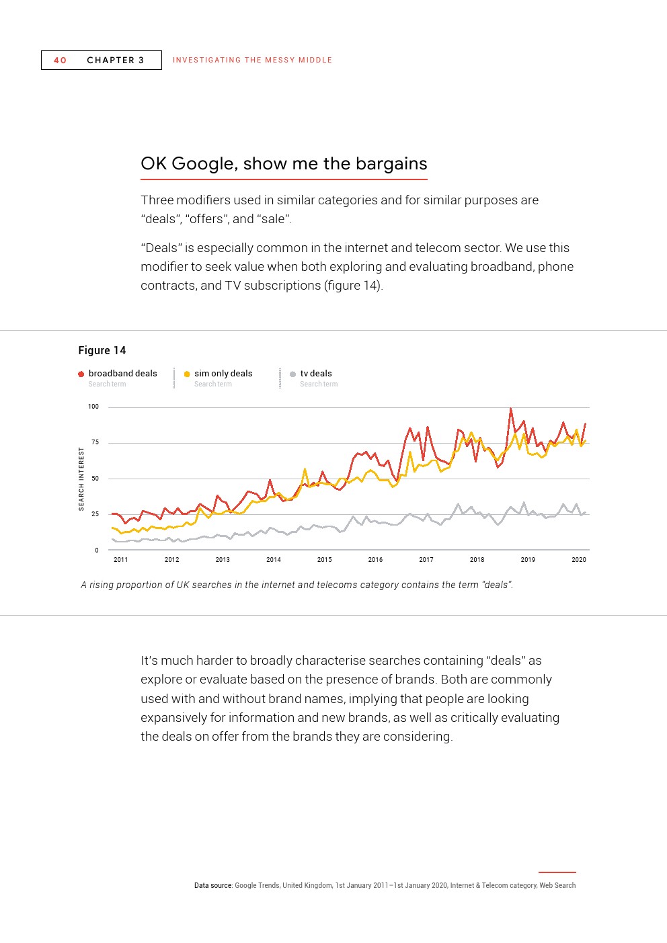Click the Data source footnote text
Viewport: 667px width, 943px height.
coord(385,885)
